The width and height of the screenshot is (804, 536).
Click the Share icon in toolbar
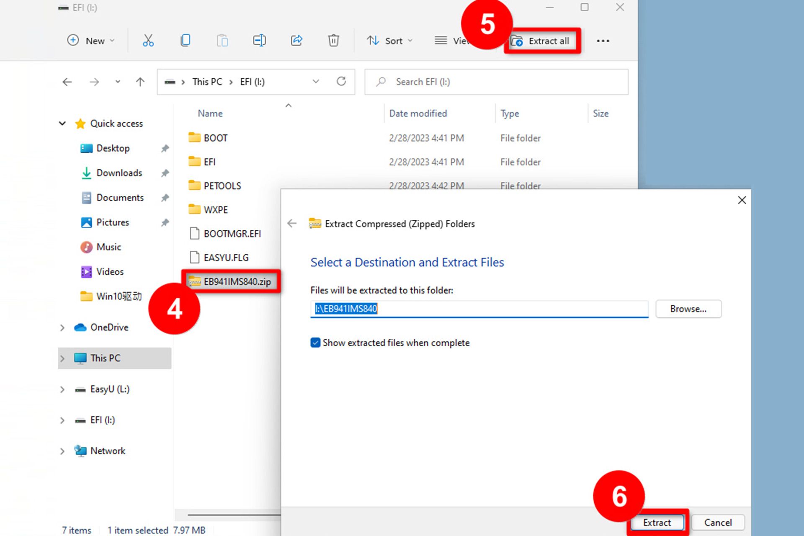(x=296, y=41)
